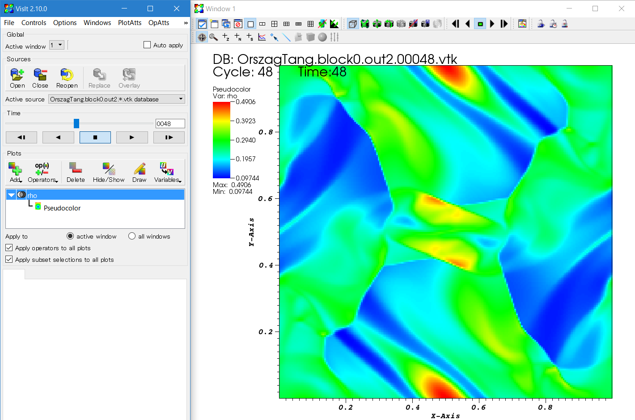Toggle the lock view icon
This screenshot has width=635, height=420.
[x=541, y=24]
